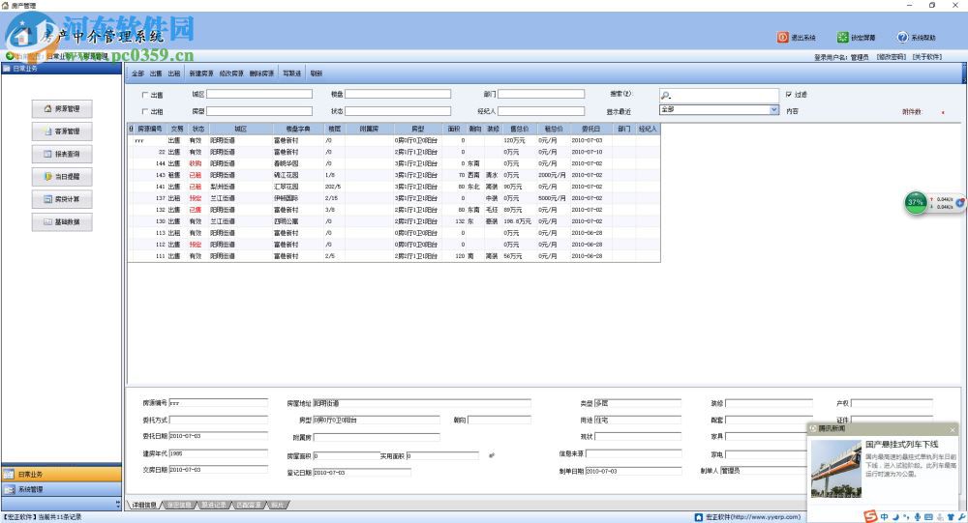Screen dimensions: 968x523
Task: Click the microphone icon in the IME toolbar
Action: click(918, 517)
